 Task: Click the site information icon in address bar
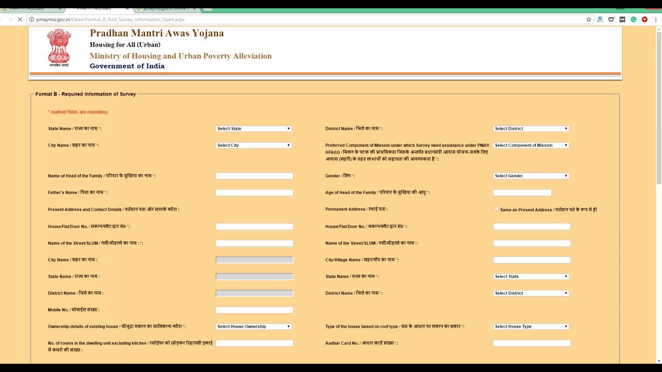[x=32, y=19]
